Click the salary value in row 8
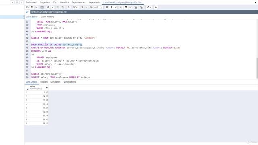This screenshot has width=258, height=145. tap(39, 120)
